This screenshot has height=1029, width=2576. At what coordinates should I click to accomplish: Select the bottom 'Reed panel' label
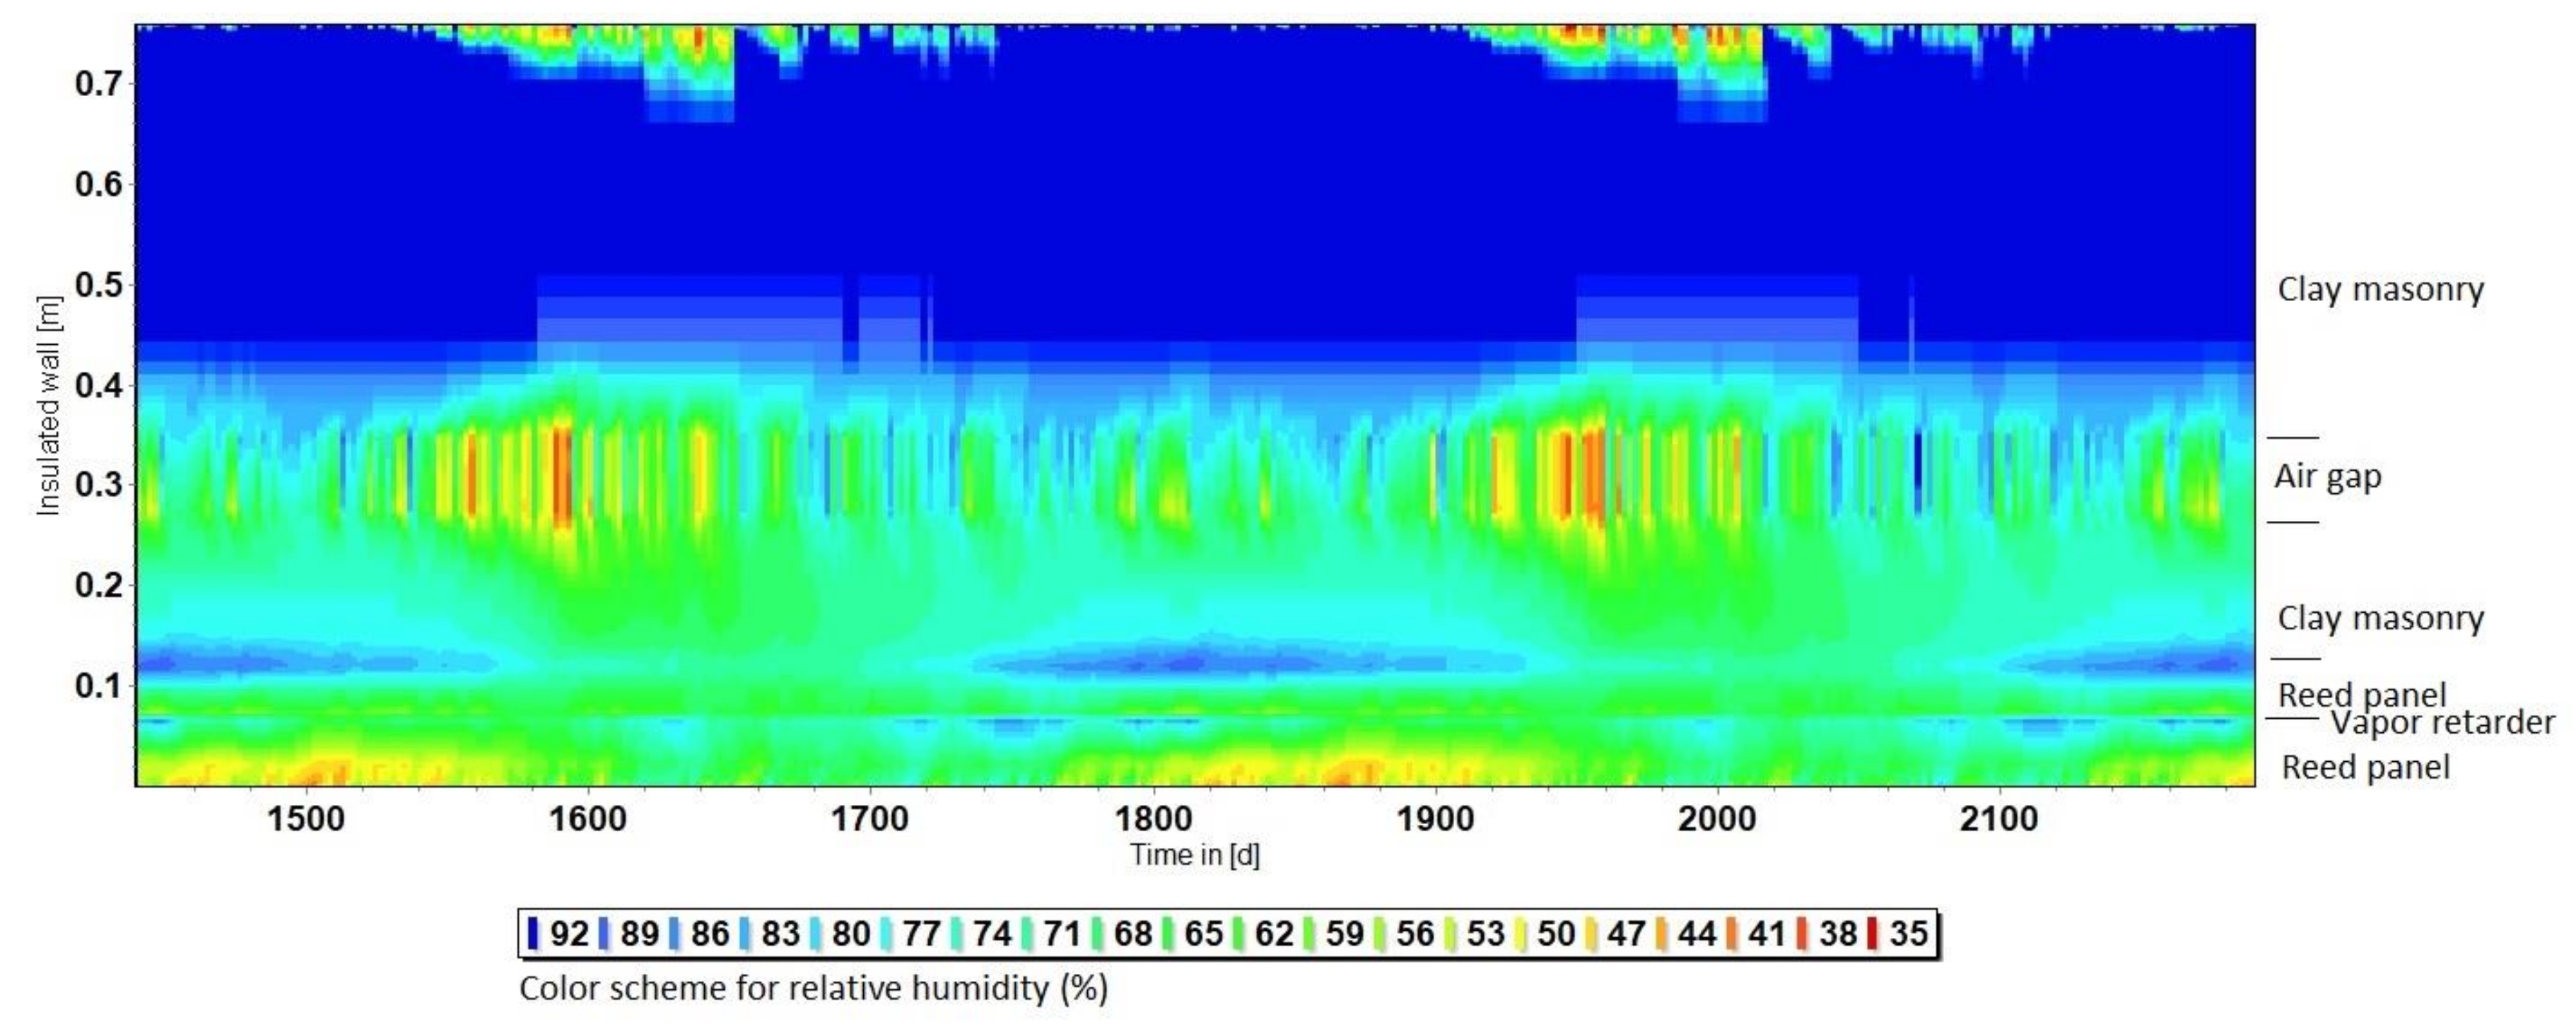coord(2365,767)
